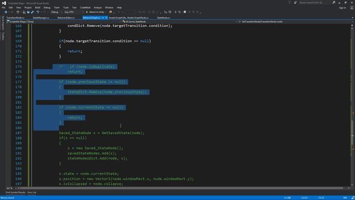Open the Help menu

coord(119,8)
